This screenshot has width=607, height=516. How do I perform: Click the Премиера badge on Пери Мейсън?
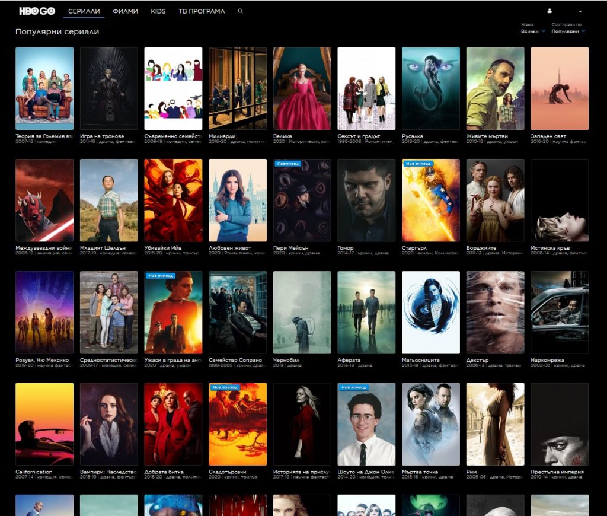(287, 164)
